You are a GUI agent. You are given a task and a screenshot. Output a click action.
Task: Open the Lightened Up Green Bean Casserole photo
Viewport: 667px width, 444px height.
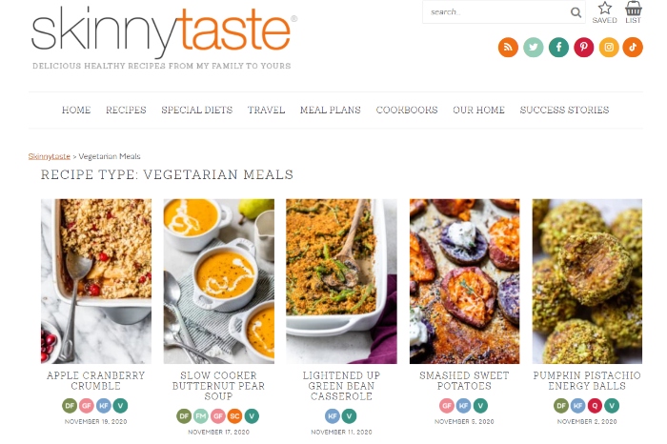tap(341, 281)
